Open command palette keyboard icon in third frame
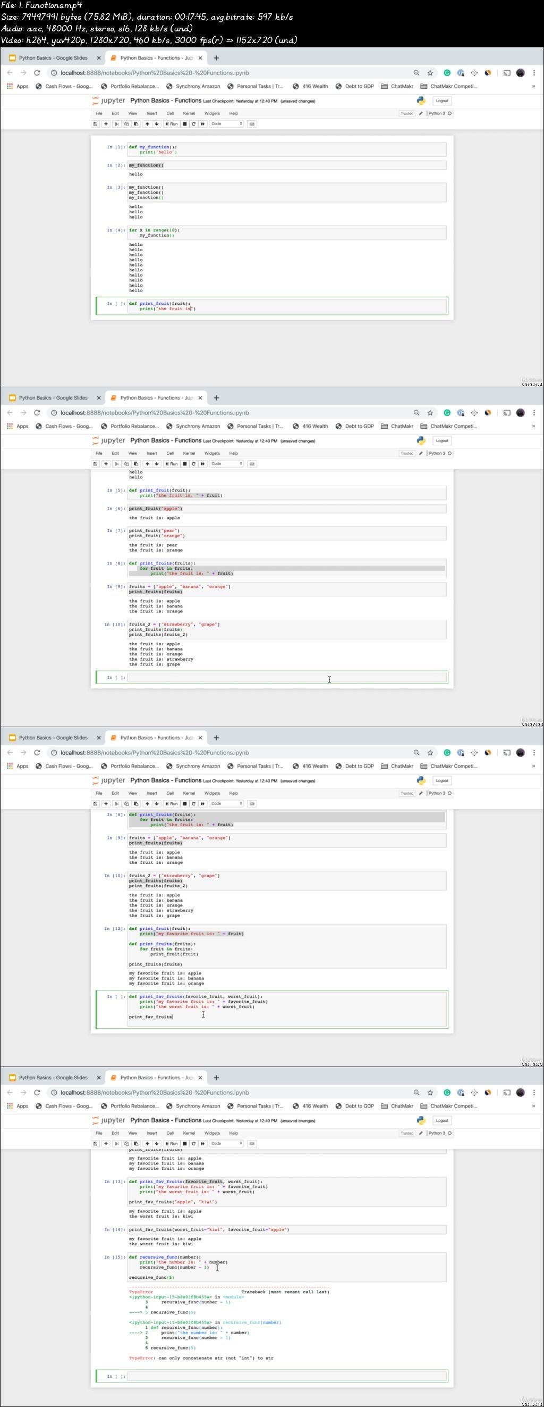This screenshot has height=1407, width=544. click(252, 803)
